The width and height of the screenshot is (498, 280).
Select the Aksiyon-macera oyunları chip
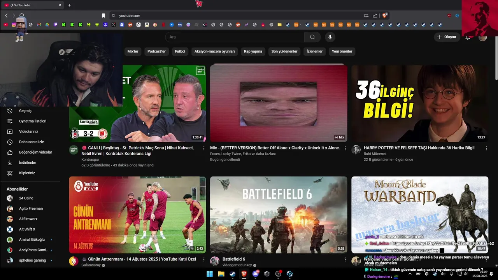215,51
